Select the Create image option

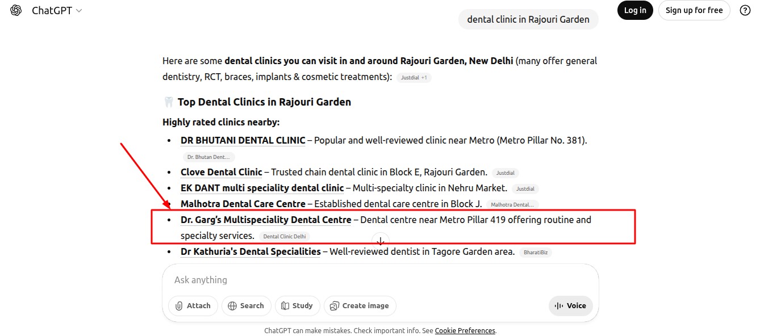tap(360, 305)
